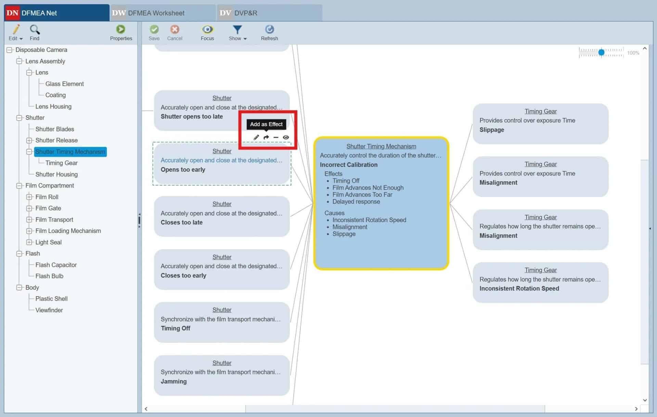Click the Timing Gear link in the Slippage node
657x417 pixels.
tap(540, 112)
